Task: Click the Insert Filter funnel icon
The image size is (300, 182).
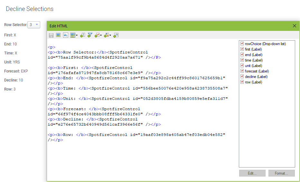Action: pyautogui.click(x=90, y=35)
